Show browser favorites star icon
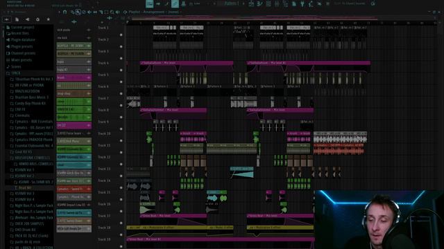The height and width of the screenshot is (249, 444). pyautogui.click(x=48, y=19)
